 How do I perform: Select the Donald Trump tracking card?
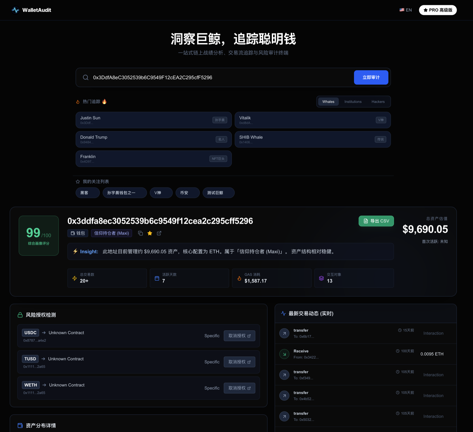[154, 139]
